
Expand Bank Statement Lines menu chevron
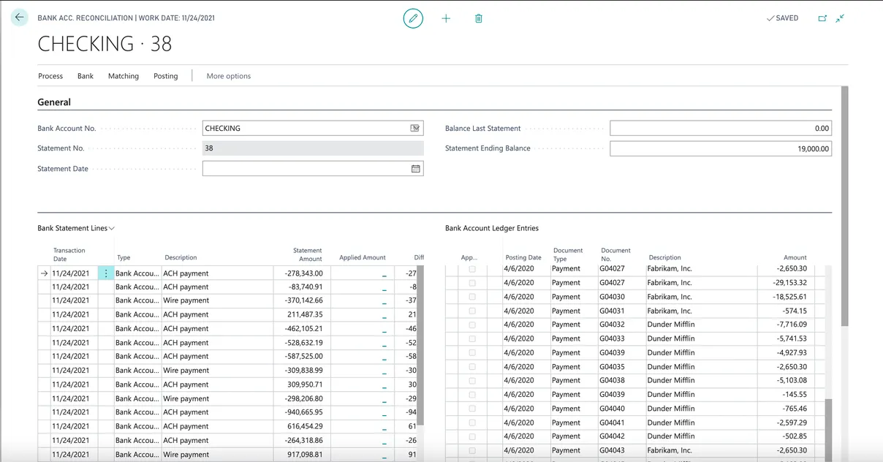(x=112, y=229)
